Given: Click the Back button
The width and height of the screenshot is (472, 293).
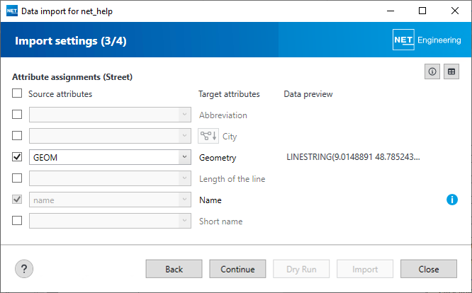Looking at the screenshot, I should point(174,269).
